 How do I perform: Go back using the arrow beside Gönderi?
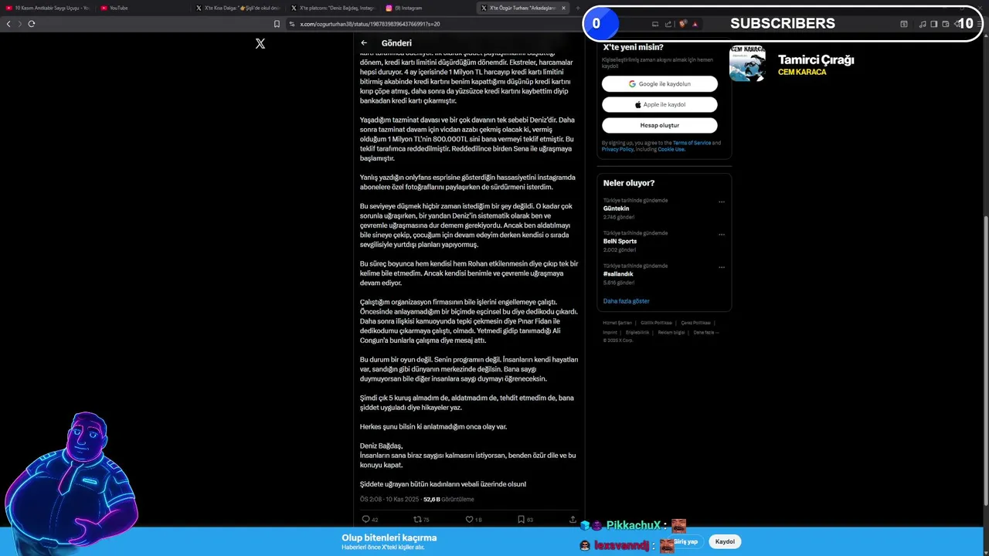click(364, 43)
